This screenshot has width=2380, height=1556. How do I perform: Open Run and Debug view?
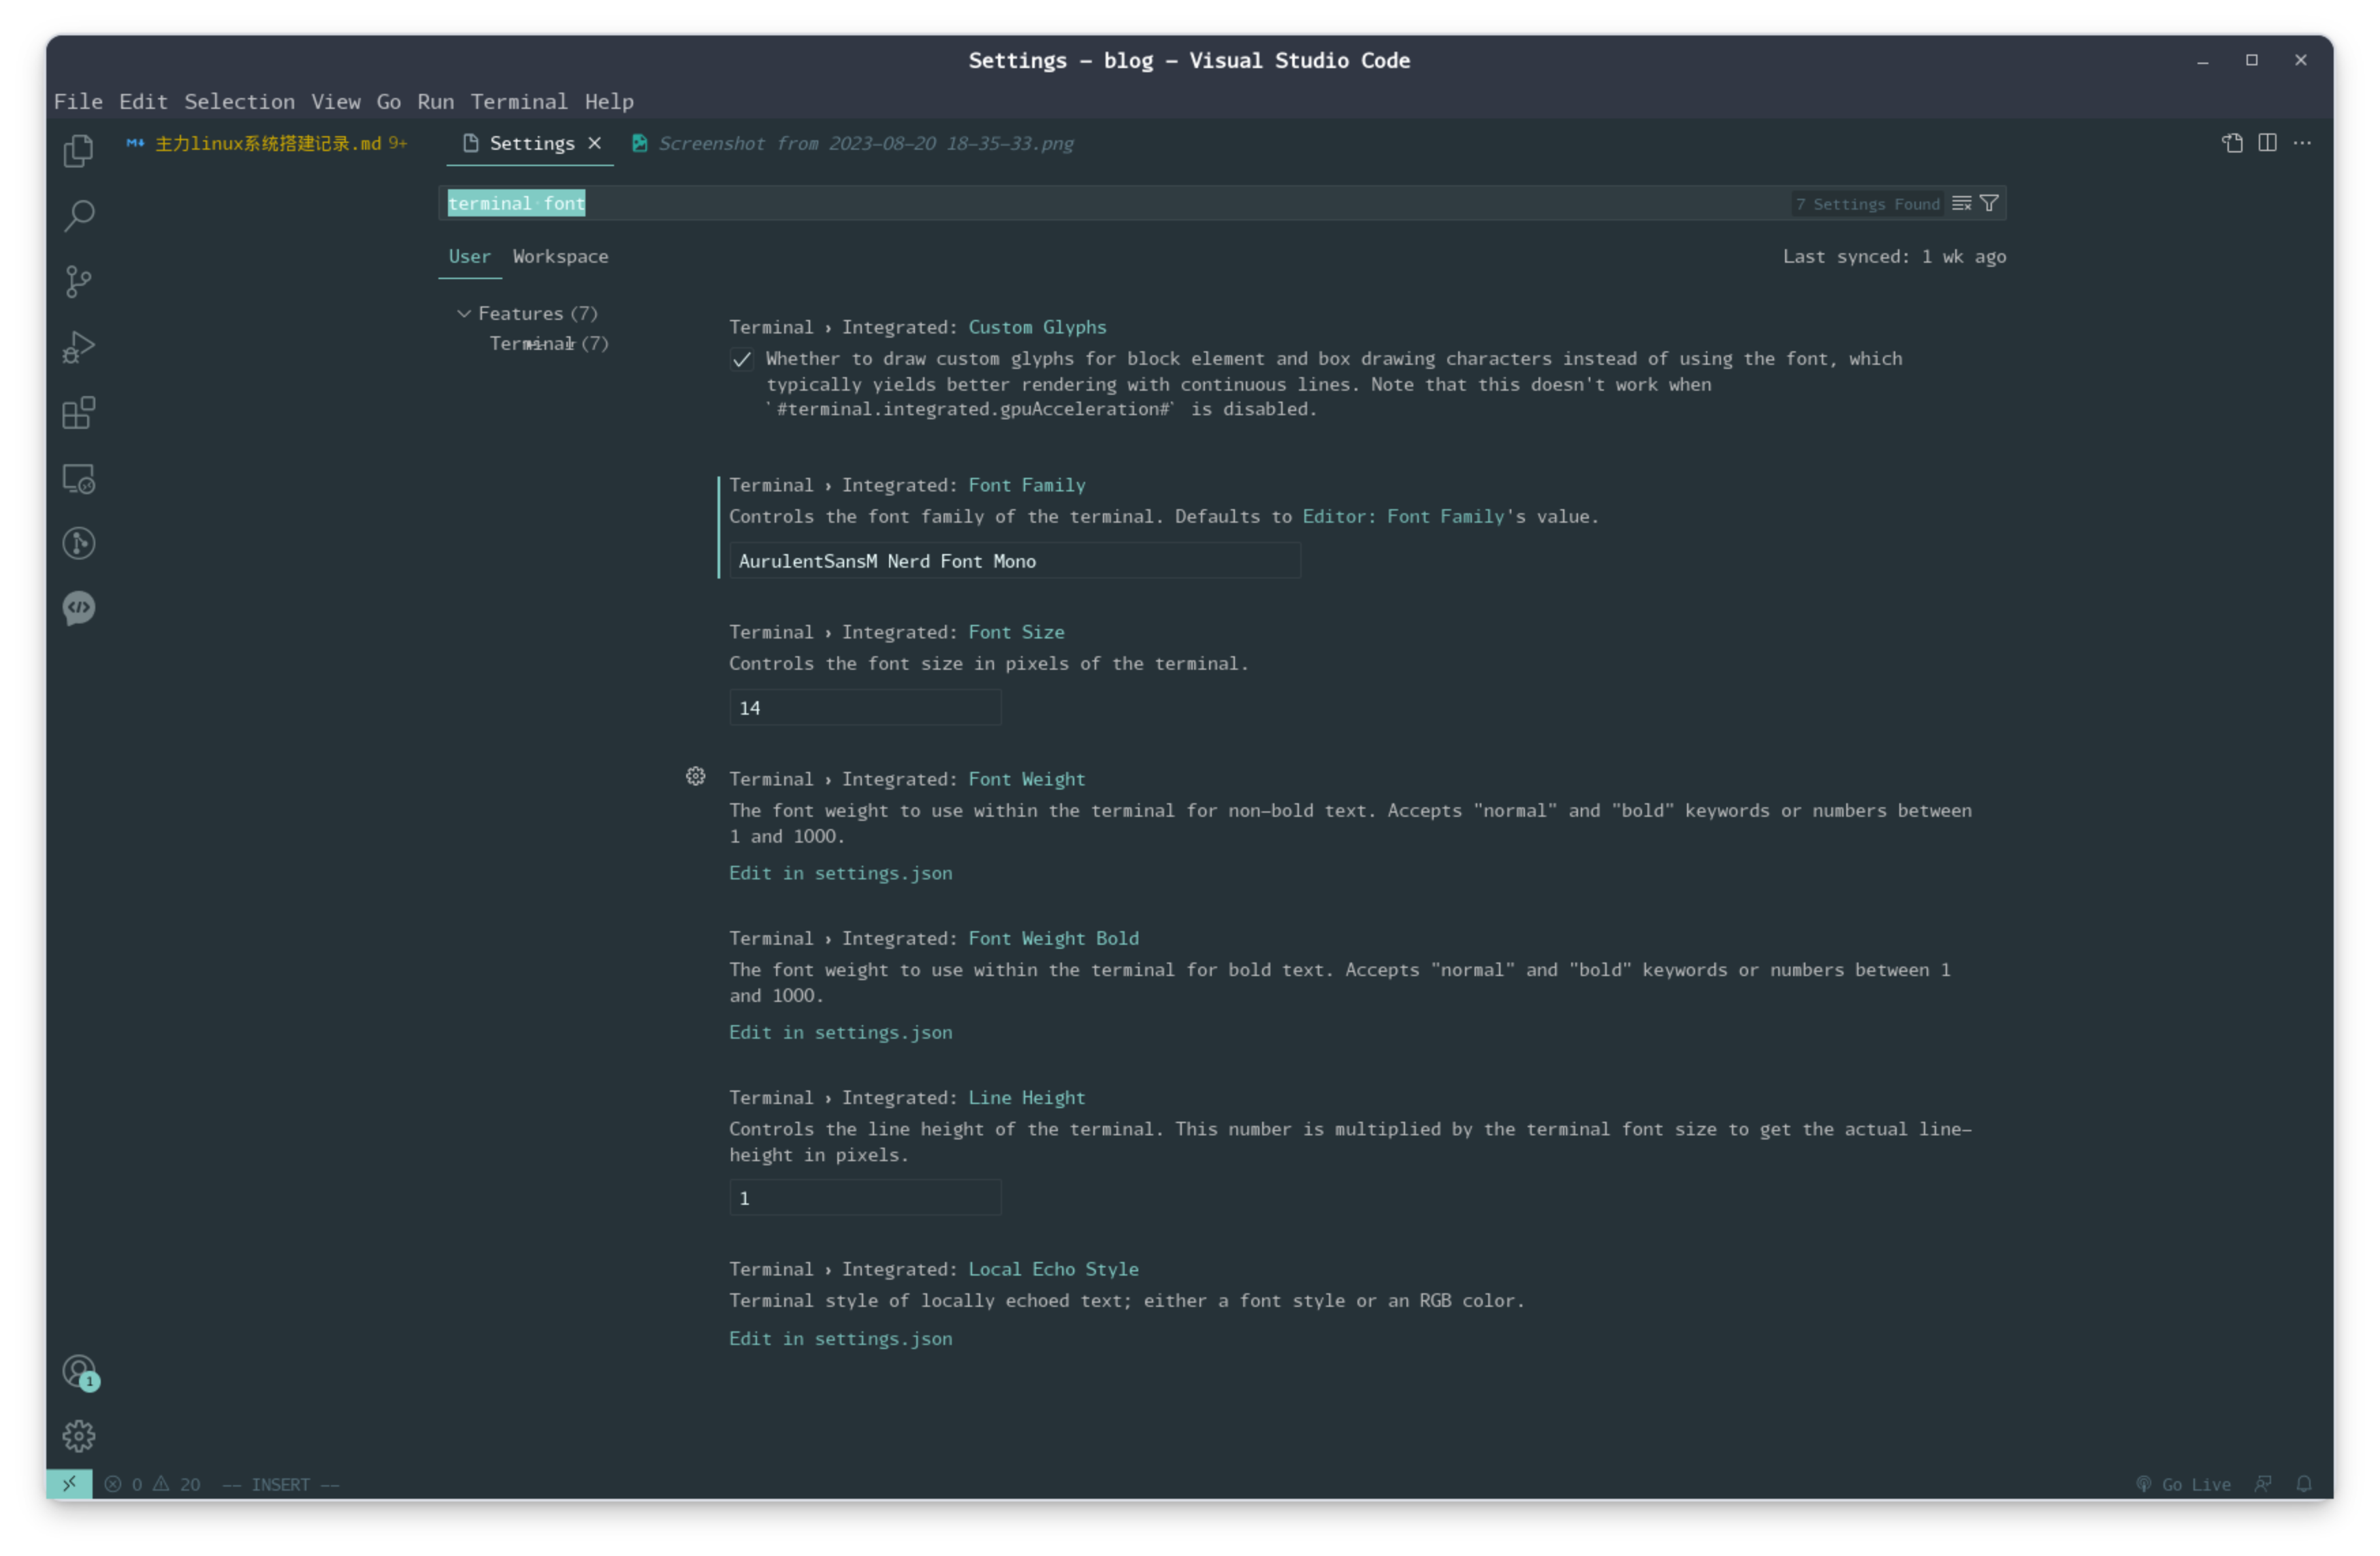[x=78, y=347]
